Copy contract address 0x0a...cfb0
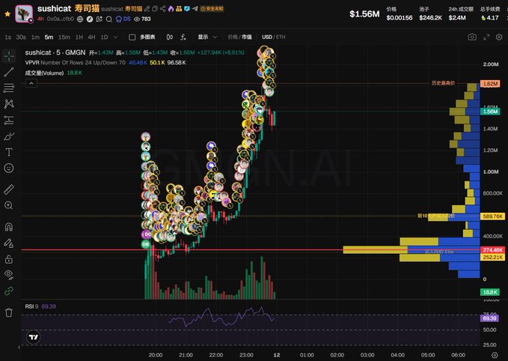This screenshot has width=508, height=361. tap(61, 19)
